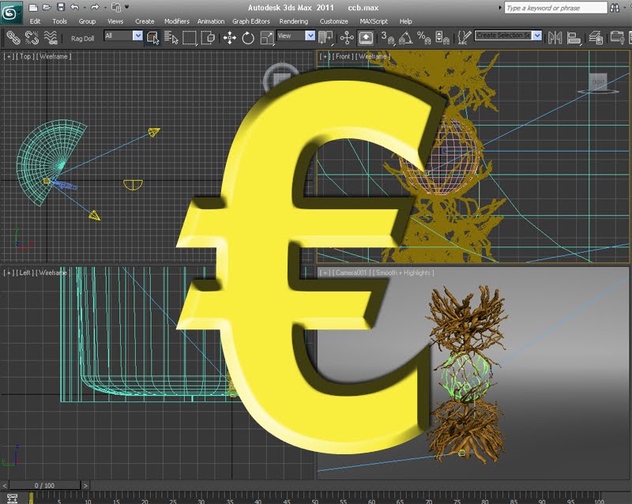The width and height of the screenshot is (632, 504).
Task: Open the [Front] viewport label menu
Action: (342, 56)
